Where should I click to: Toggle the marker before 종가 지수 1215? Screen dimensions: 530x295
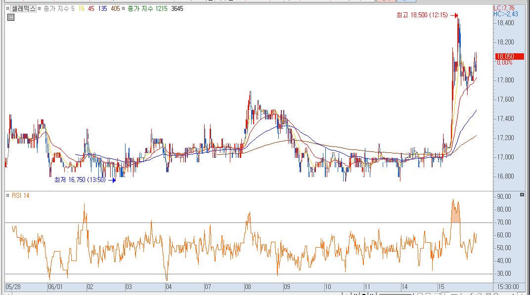coord(124,8)
